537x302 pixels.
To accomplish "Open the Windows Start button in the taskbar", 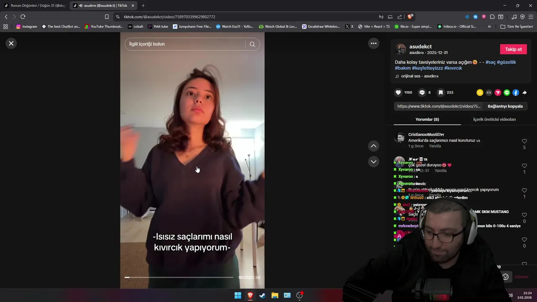I will pos(238,295).
